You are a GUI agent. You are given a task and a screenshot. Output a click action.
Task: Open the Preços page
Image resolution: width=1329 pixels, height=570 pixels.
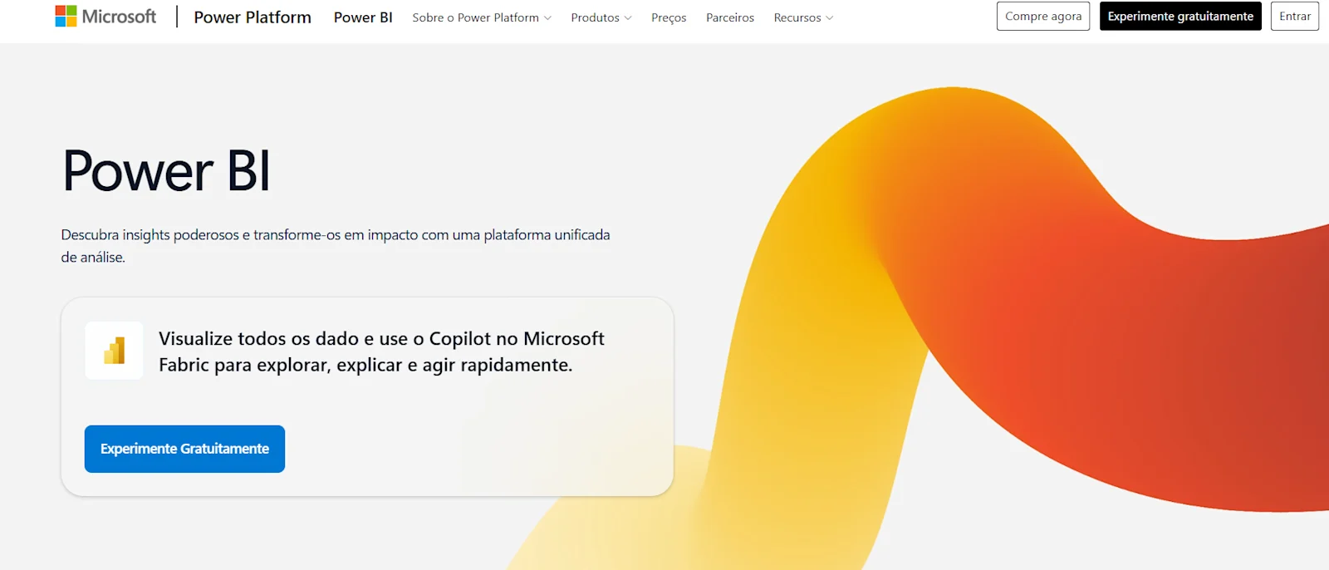point(669,17)
